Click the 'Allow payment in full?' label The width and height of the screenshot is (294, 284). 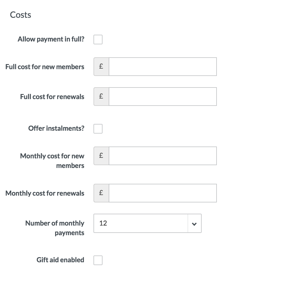(51, 39)
